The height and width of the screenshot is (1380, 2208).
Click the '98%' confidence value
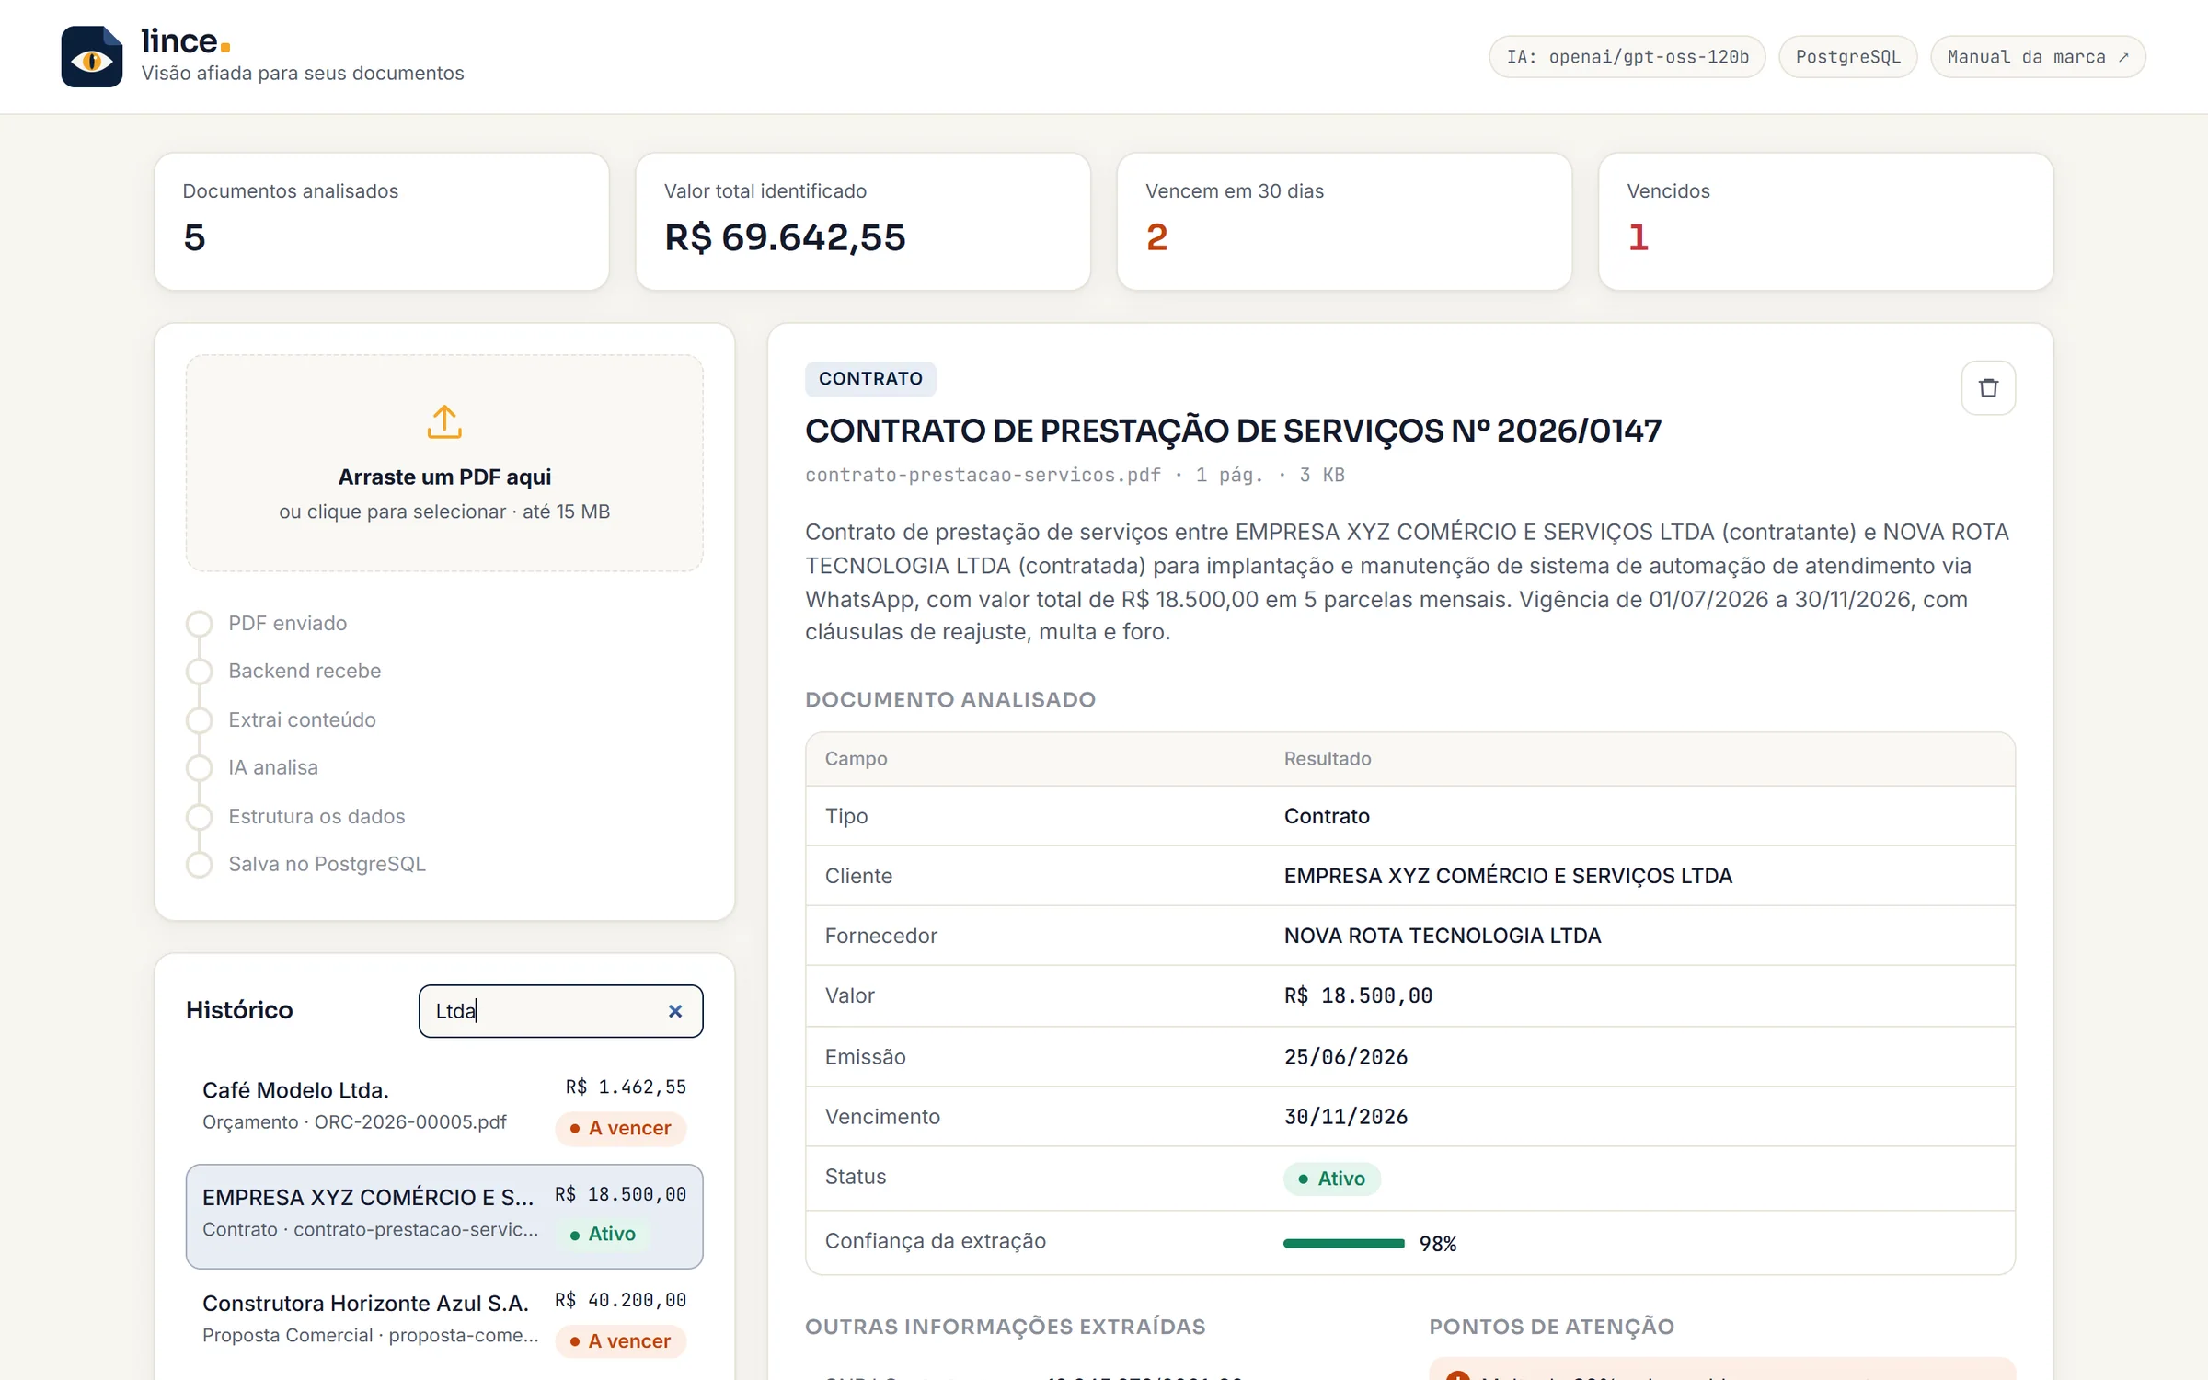pyautogui.click(x=1438, y=1244)
